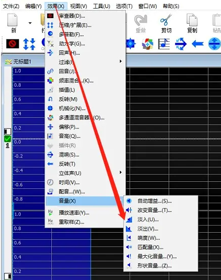Close the 效果(X) menu in menu bar
This screenshot has width=221, height=280.
pos(56,6)
